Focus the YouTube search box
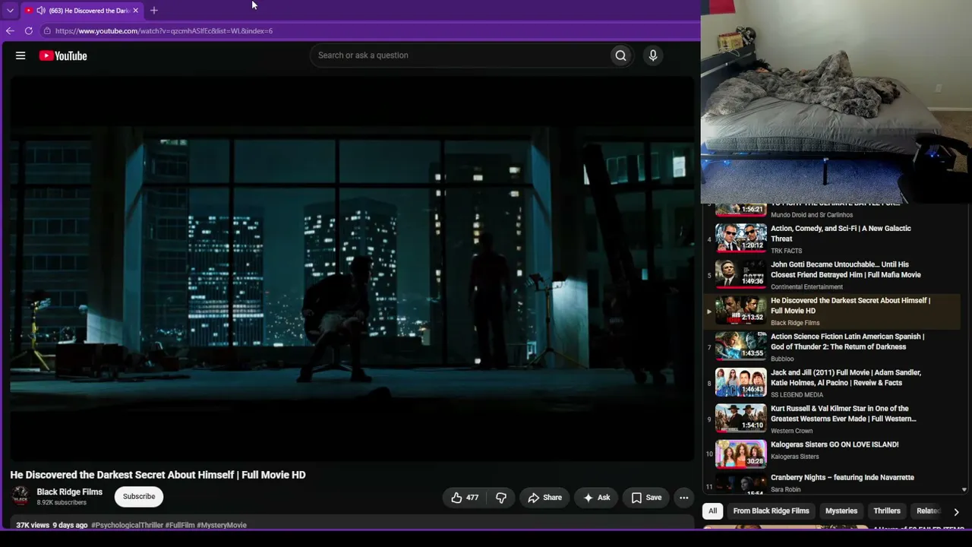This screenshot has height=547, width=972. (x=459, y=55)
